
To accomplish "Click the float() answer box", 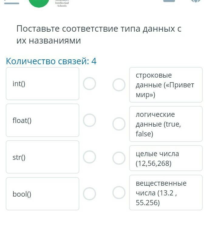I will pyautogui.click(x=43, y=120).
